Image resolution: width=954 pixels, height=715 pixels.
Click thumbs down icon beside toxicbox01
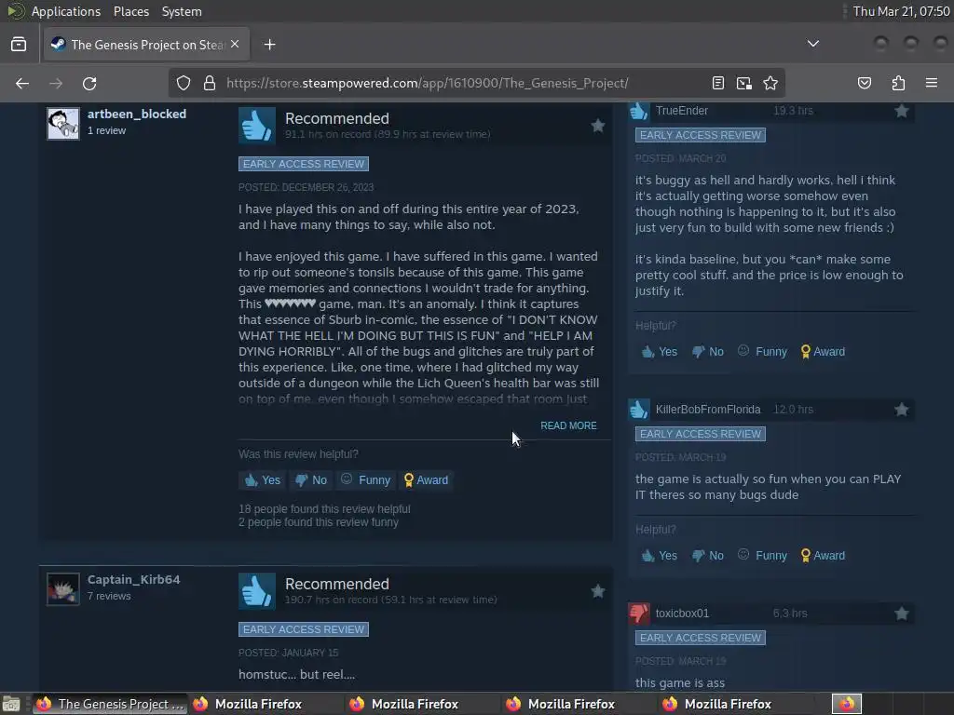pyautogui.click(x=639, y=614)
